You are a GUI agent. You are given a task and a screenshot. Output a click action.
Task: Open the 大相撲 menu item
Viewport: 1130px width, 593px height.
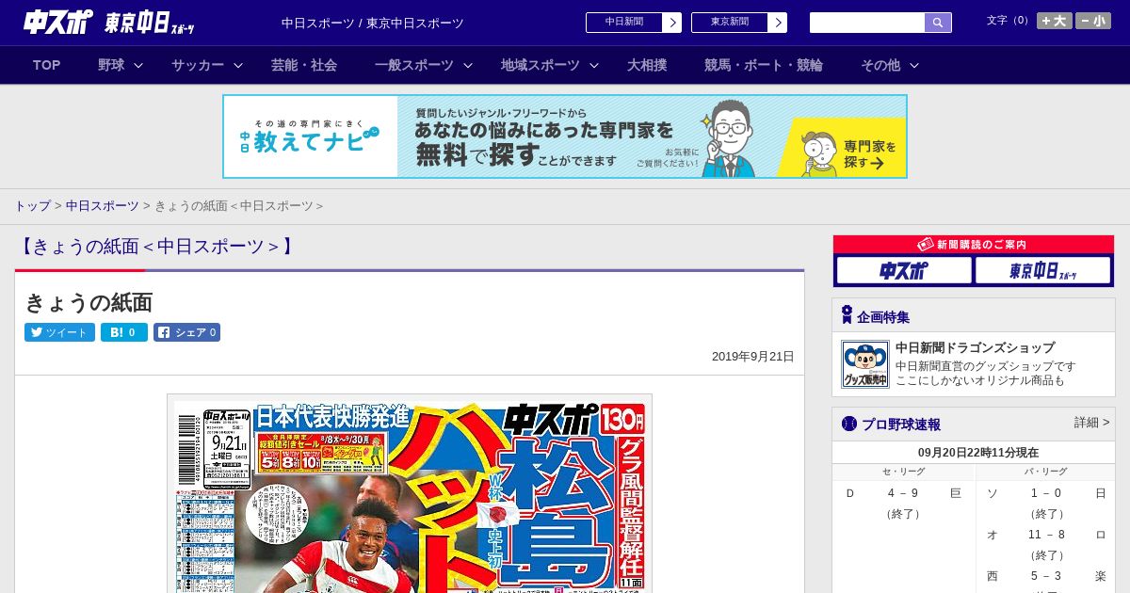click(647, 65)
